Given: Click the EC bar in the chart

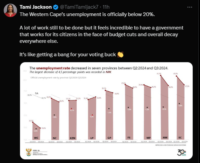Looking at the screenshot, I should (x=181, y=108).
